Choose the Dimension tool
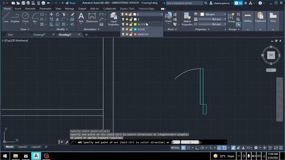 click(92, 18)
